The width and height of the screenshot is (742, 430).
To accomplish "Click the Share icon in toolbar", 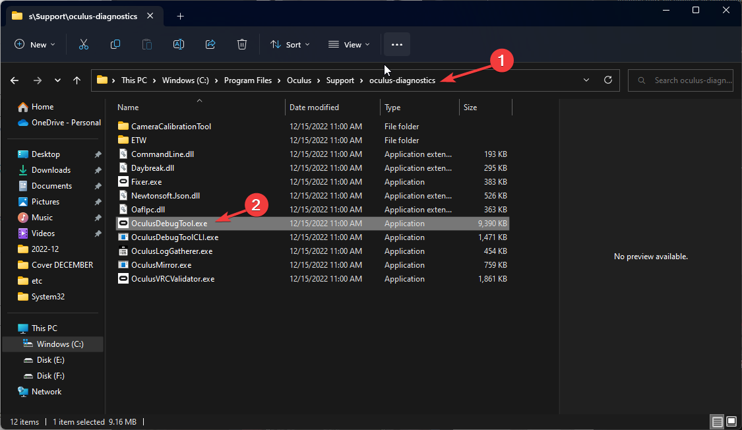I will [x=210, y=44].
